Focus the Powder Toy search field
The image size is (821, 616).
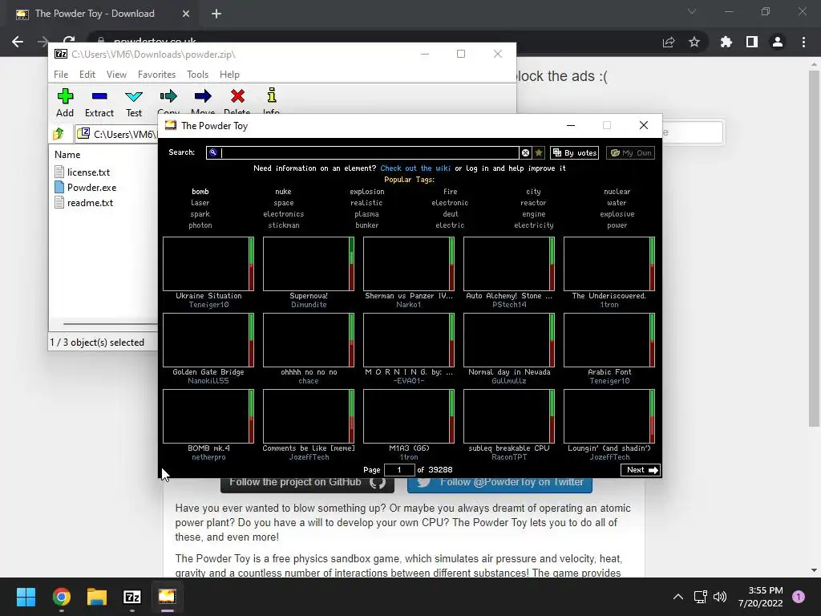(x=362, y=152)
